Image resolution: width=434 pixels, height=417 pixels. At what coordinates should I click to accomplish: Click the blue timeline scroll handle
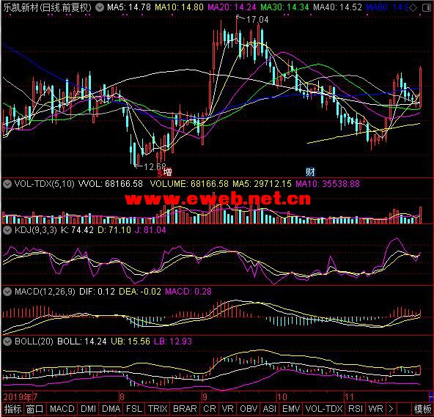[x=431, y=396]
